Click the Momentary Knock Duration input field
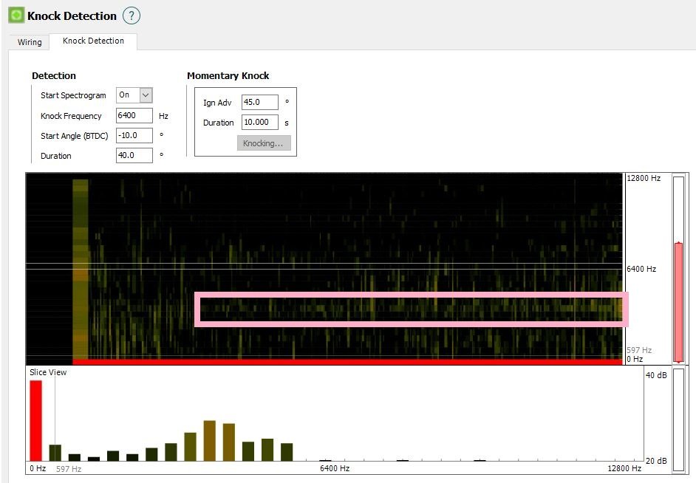696x483 pixels. point(259,122)
